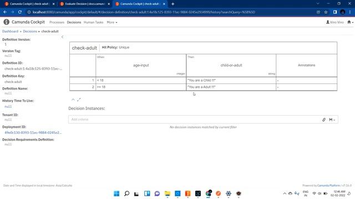Select the "You are a Adult !!!" output cell
Image resolution: width=355 pixels, height=199 pixels.
231,87
